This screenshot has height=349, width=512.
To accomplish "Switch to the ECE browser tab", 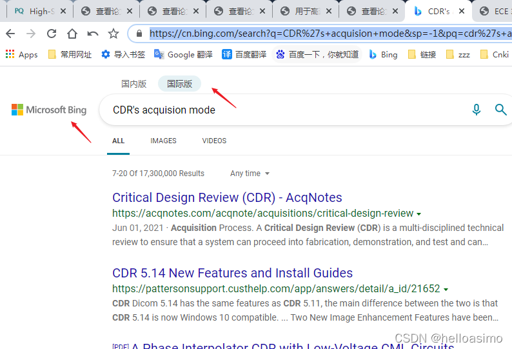I will [494, 12].
